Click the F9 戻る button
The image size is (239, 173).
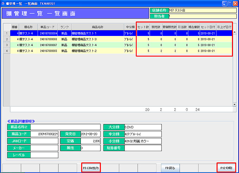[170, 168]
